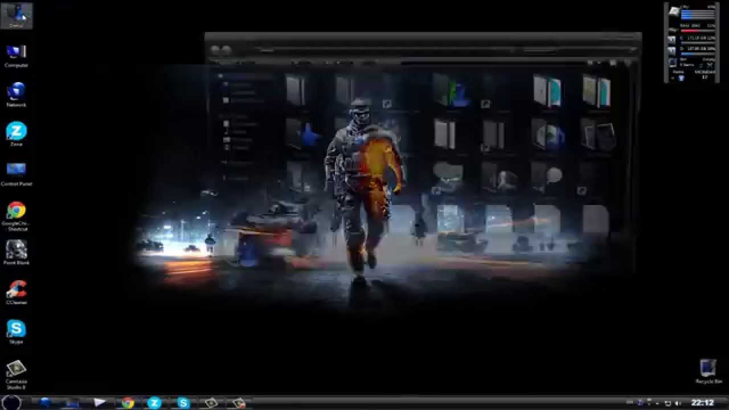The height and width of the screenshot is (410, 729).
Task: Click blue D drive usage bar in gadget
Action: click(698, 54)
